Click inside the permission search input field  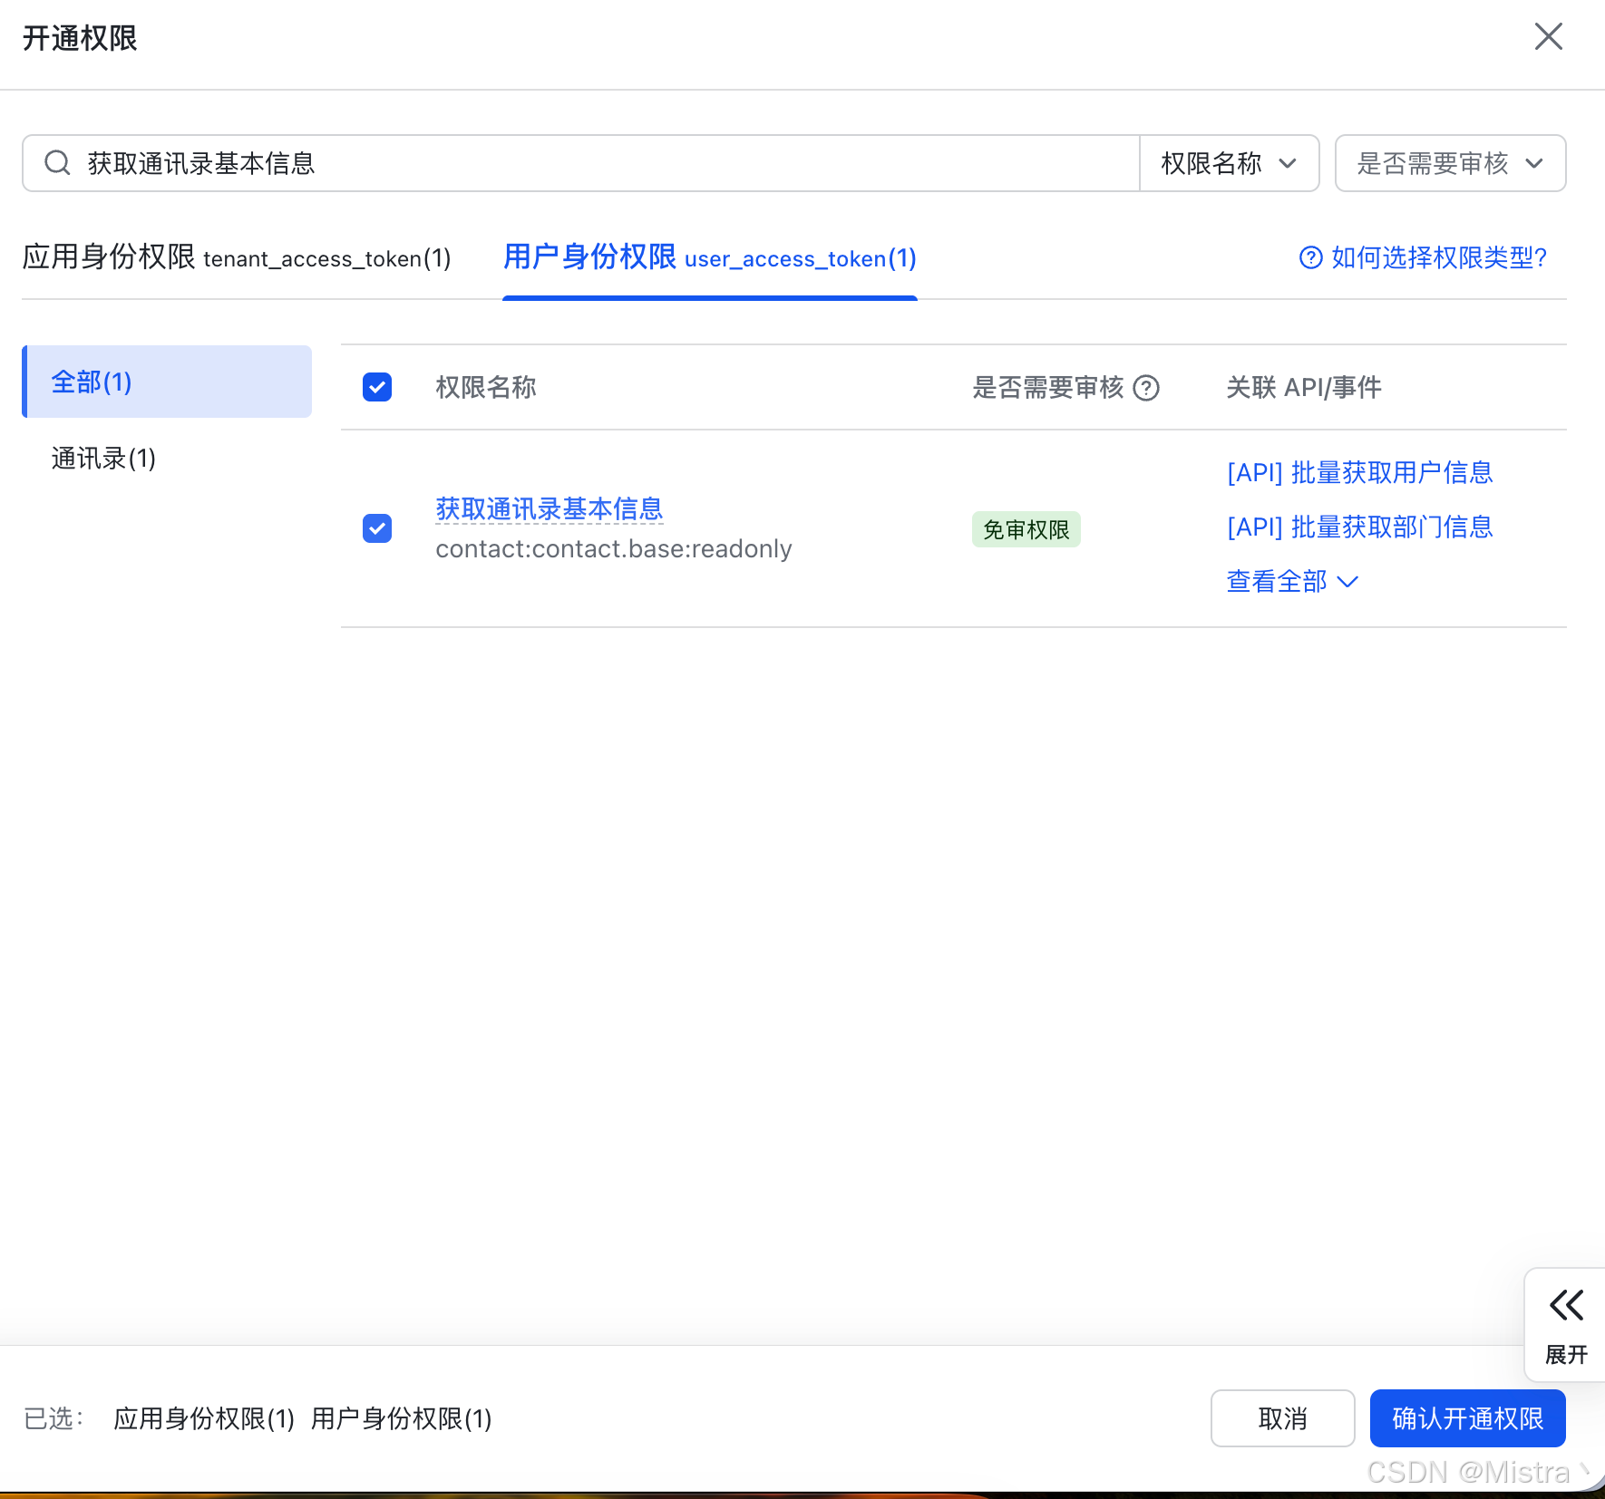coord(544,163)
